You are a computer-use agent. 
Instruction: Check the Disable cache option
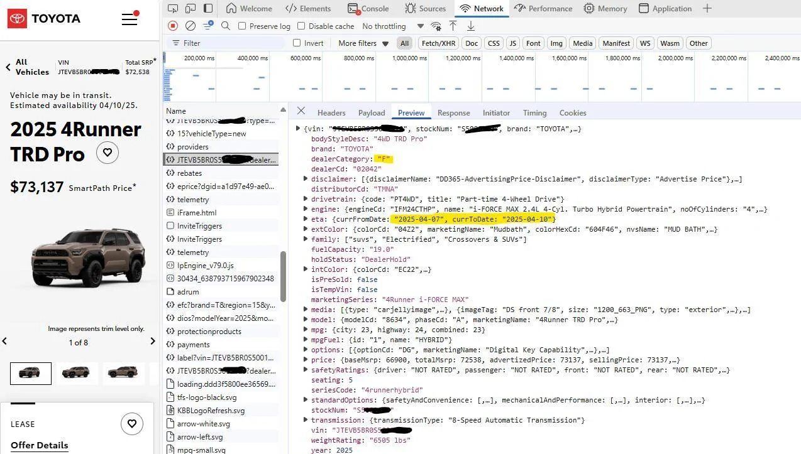[x=301, y=26]
